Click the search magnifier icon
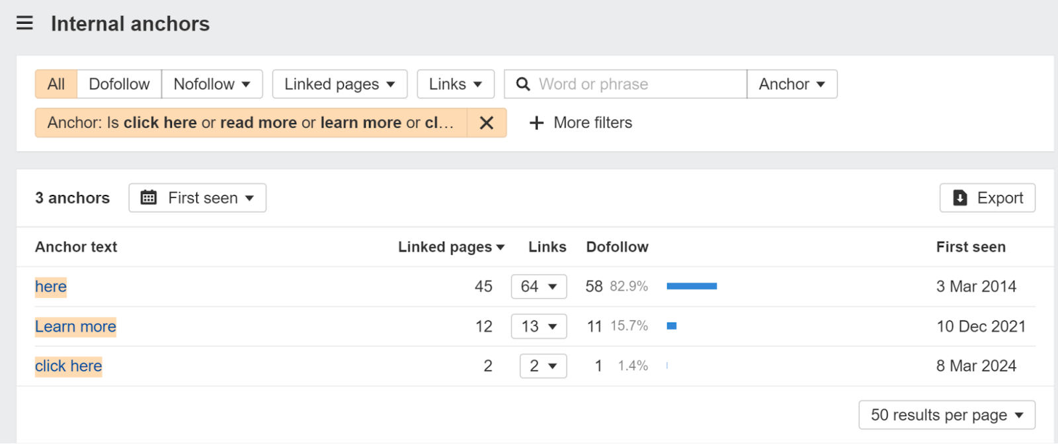 pyautogui.click(x=523, y=84)
